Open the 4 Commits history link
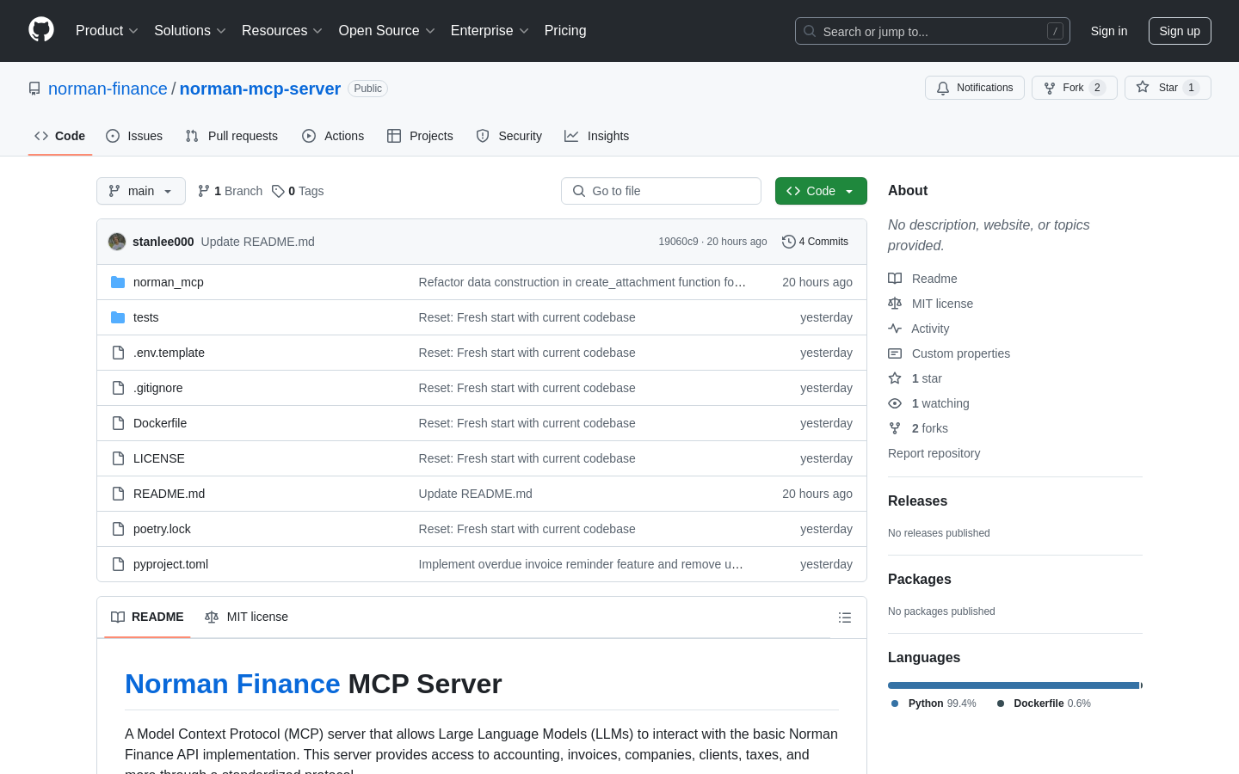Image resolution: width=1239 pixels, height=774 pixels. 815,242
